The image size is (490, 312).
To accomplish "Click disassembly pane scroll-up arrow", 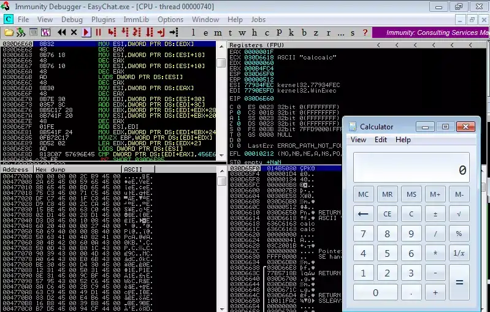I will [x=221, y=47].
